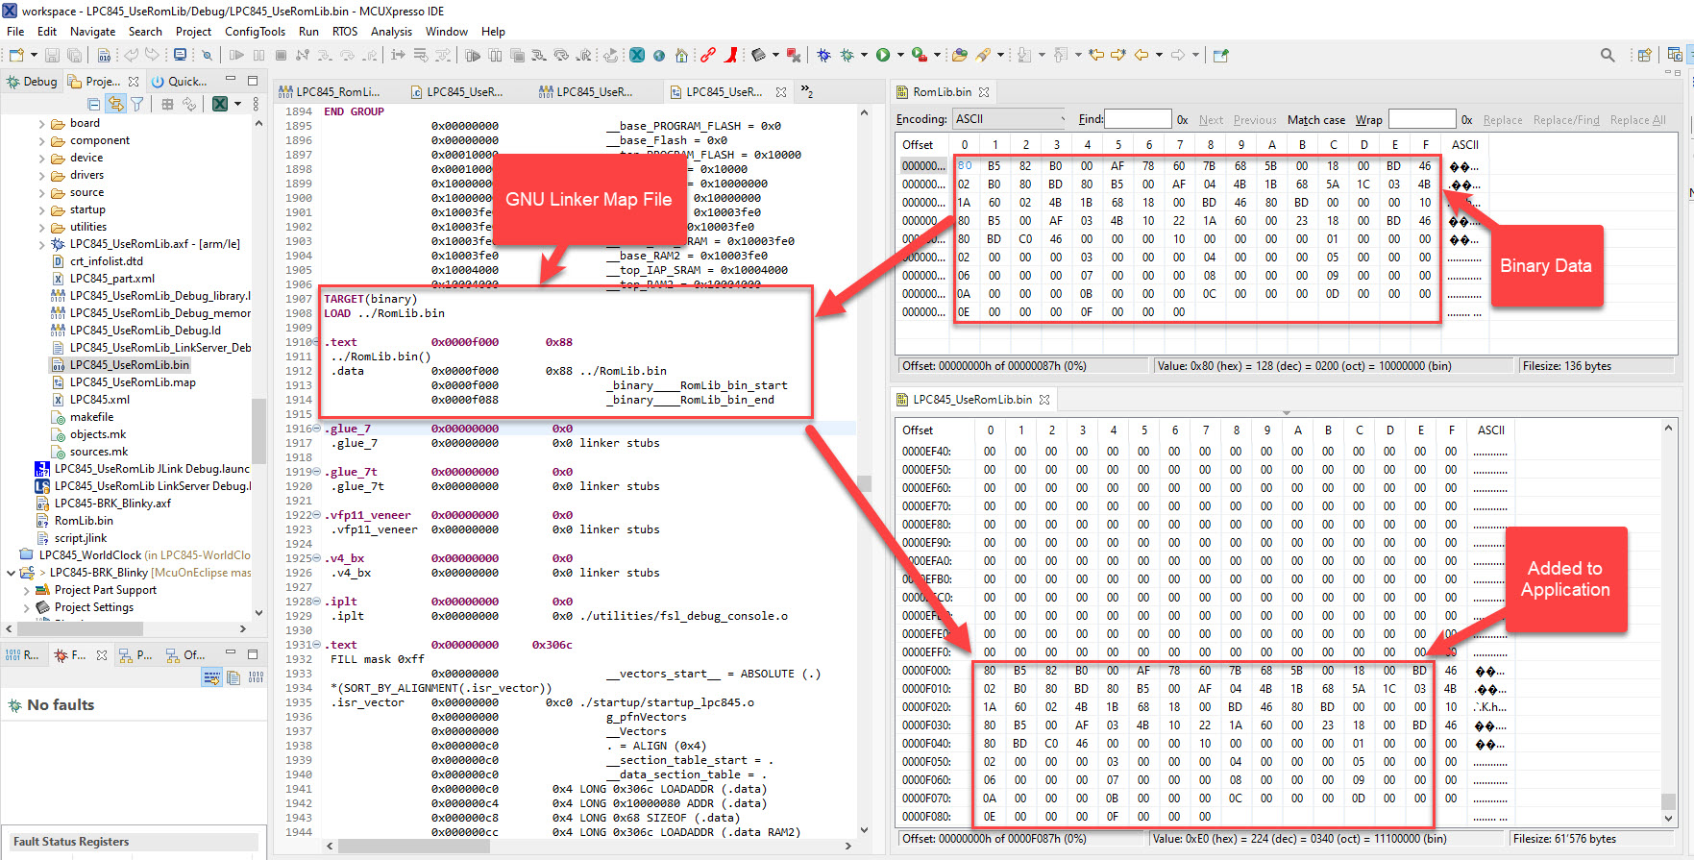Click the Replace value input field
Screen dimensions: 1694x860
point(1422,119)
